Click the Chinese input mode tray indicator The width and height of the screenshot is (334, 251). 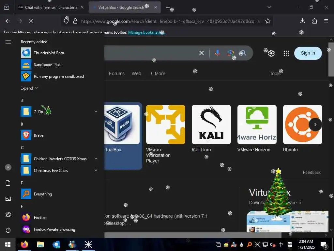coord(281,244)
